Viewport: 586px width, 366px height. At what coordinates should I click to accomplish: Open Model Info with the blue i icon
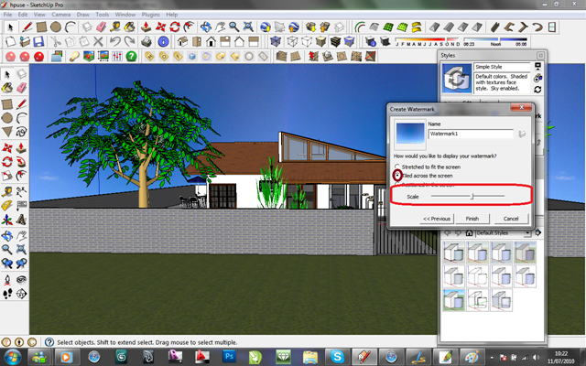click(x=163, y=41)
